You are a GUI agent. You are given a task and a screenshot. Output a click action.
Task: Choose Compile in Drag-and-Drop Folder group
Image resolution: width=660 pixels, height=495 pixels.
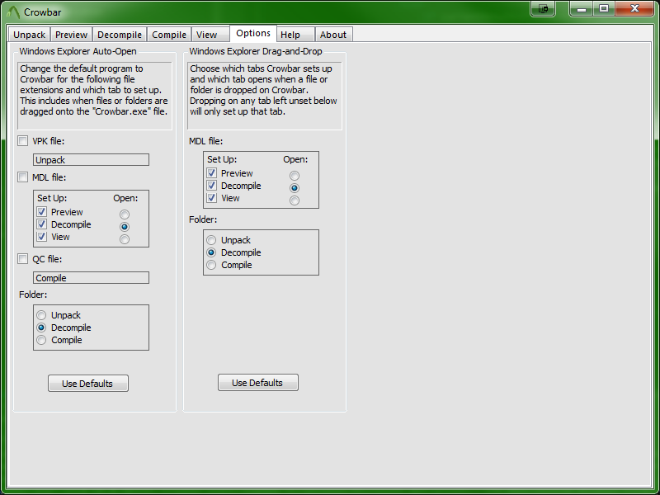tap(211, 265)
